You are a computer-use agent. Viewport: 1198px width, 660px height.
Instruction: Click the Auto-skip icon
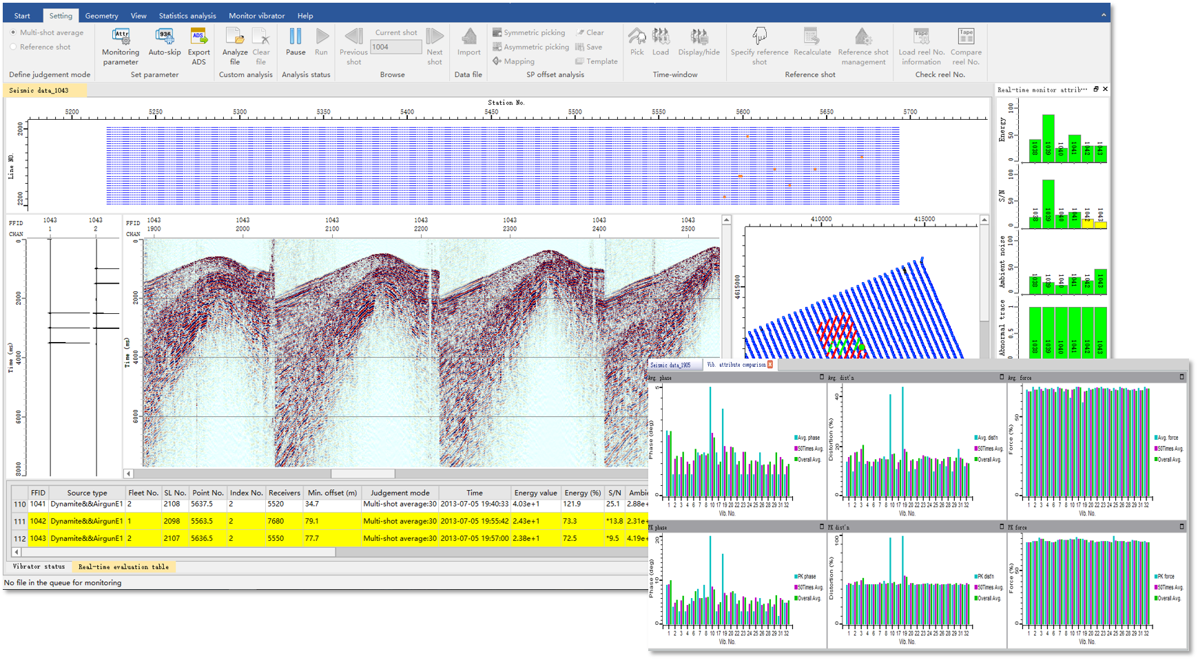pyautogui.click(x=165, y=43)
